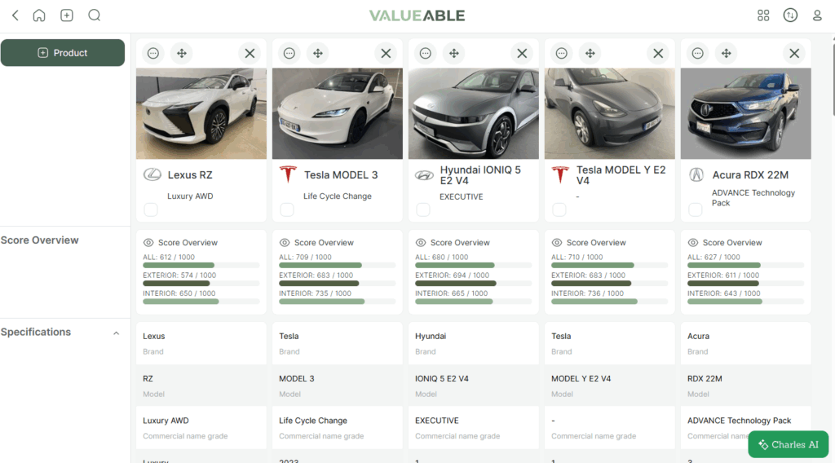Open the Tesla MODEL 3 title
835x463 pixels.
point(341,175)
